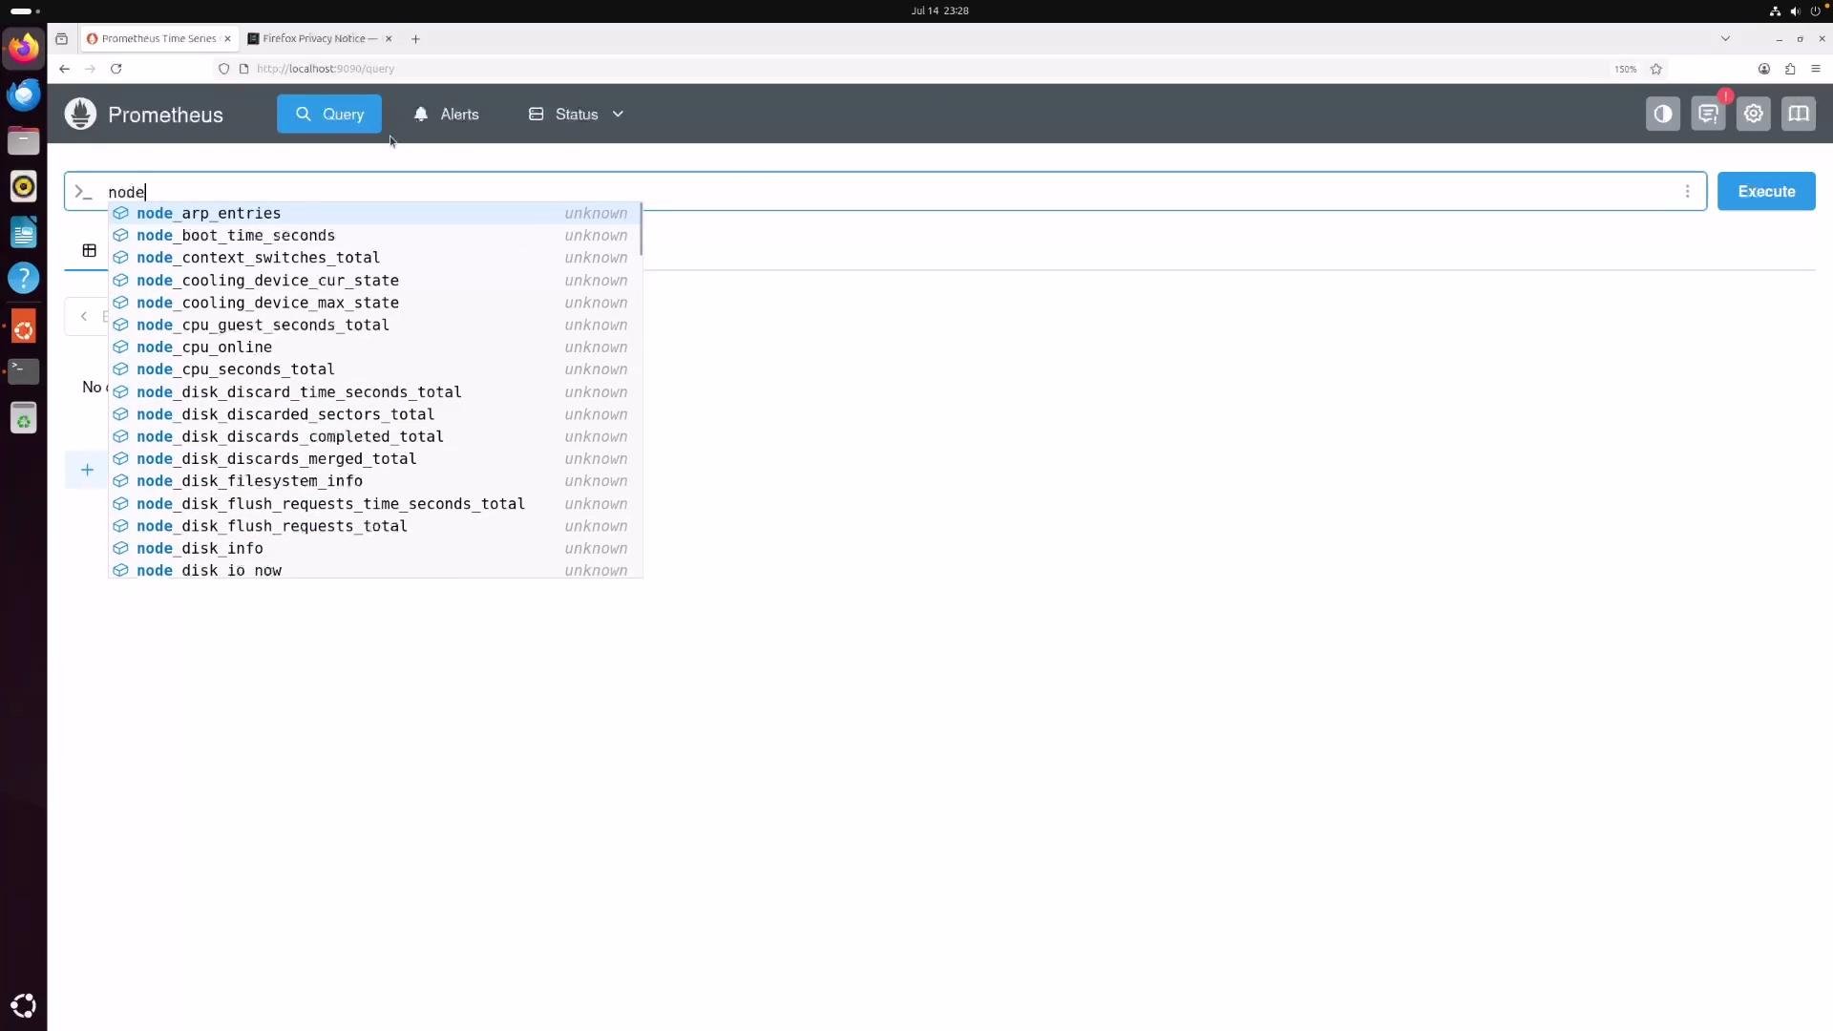Close the Firefox Privacy Notice tab

pyautogui.click(x=389, y=39)
